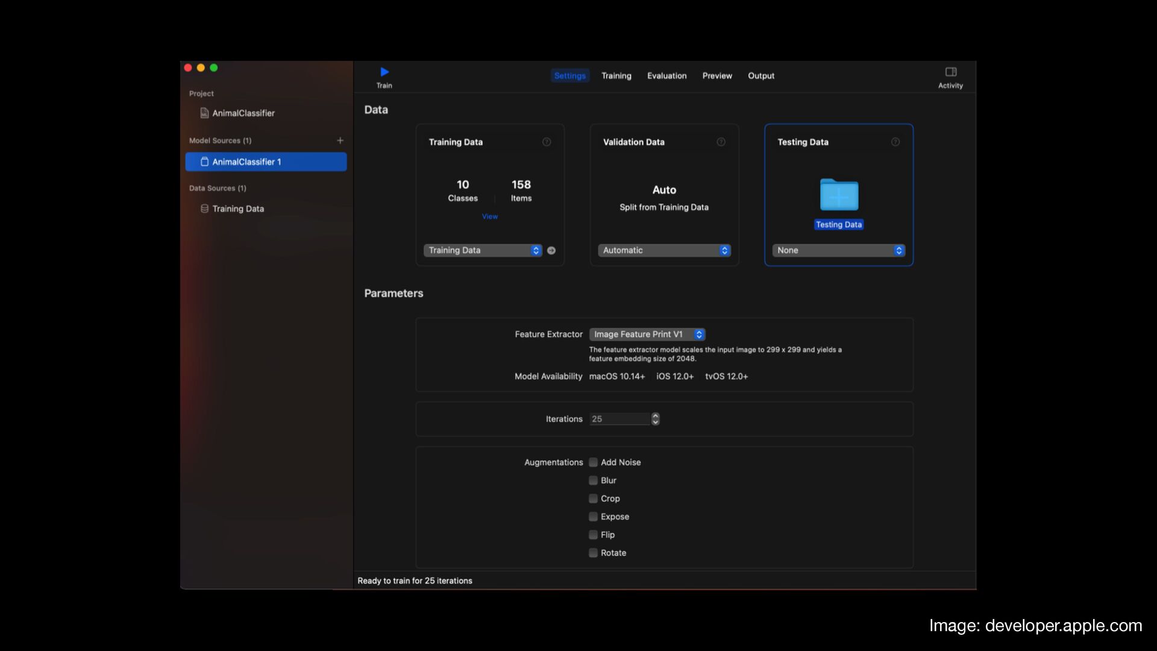Click the View link under Training Data

(489, 216)
